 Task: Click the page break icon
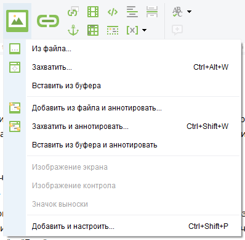pyautogui.click(x=152, y=12)
